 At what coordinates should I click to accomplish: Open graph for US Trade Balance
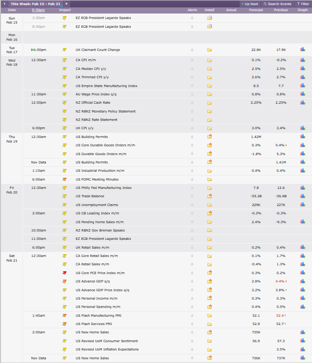coord(303,196)
